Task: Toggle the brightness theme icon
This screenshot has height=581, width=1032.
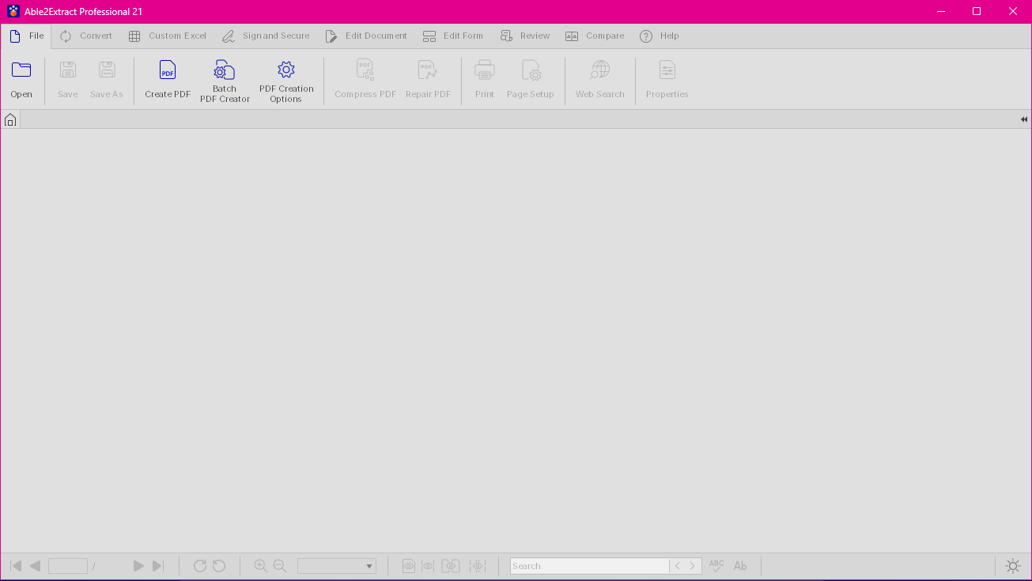Action: [1013, 566]
